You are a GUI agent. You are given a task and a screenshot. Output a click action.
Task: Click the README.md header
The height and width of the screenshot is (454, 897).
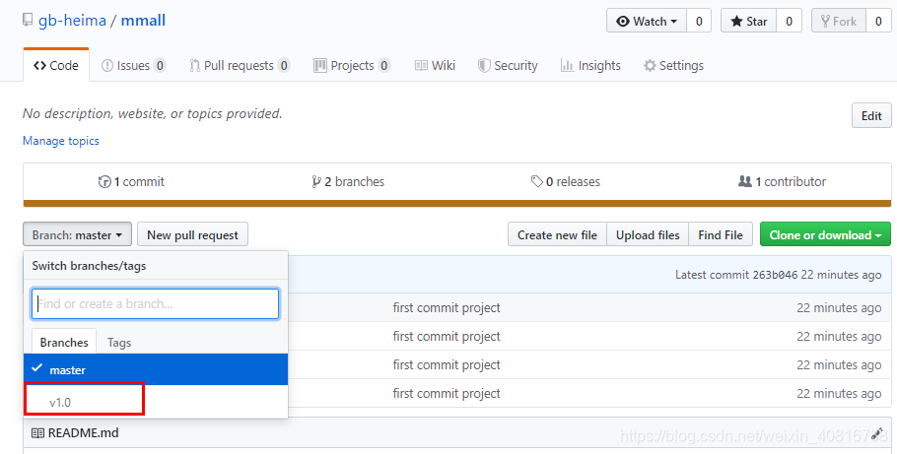[84, 433]
